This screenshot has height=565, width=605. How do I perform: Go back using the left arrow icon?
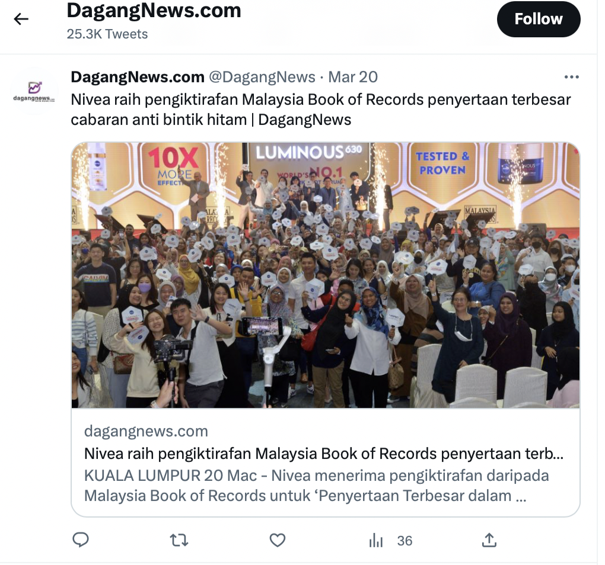21,19
